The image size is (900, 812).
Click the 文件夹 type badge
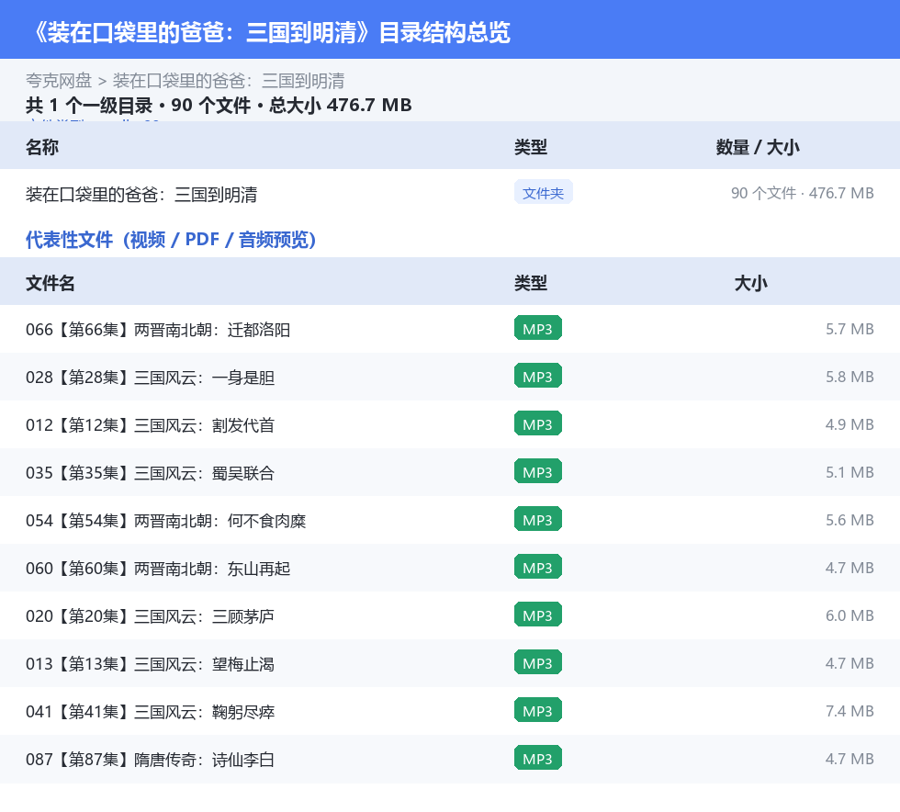pyautogui.click(x=543, y=192)
